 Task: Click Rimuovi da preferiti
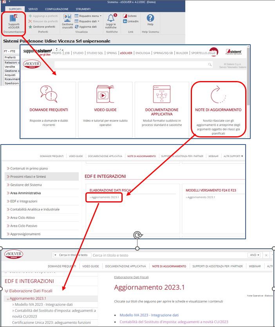tap(43, 22)
